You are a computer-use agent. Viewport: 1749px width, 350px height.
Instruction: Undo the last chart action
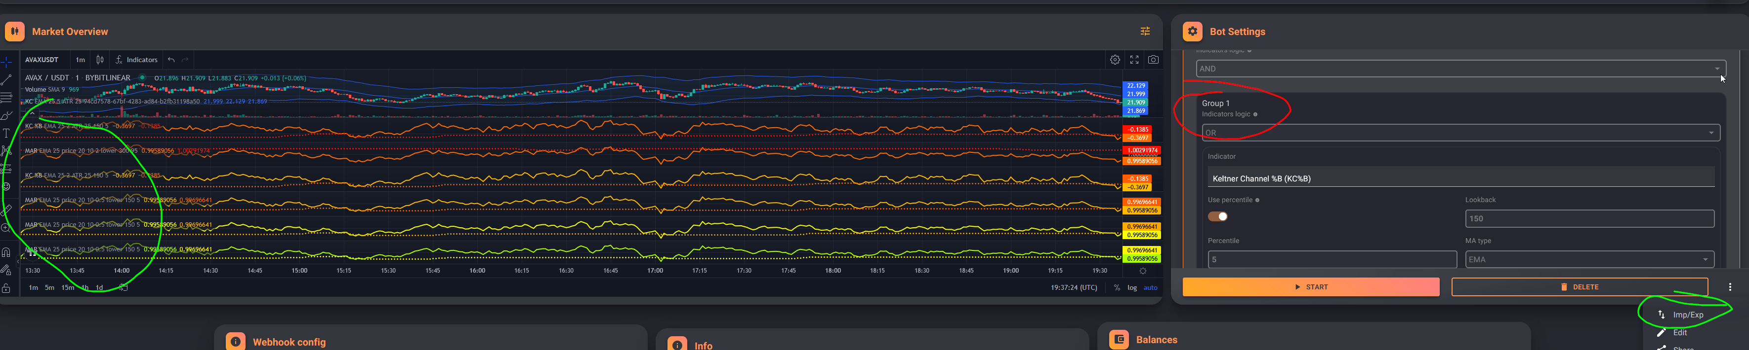point(171,60)
